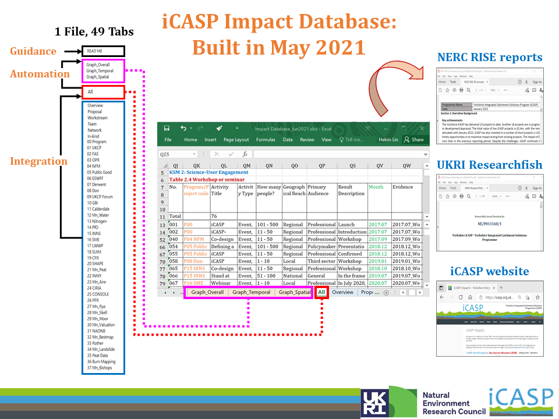Switch to the Graph_Spatial sheet tab in Excel

pos(295,292)
